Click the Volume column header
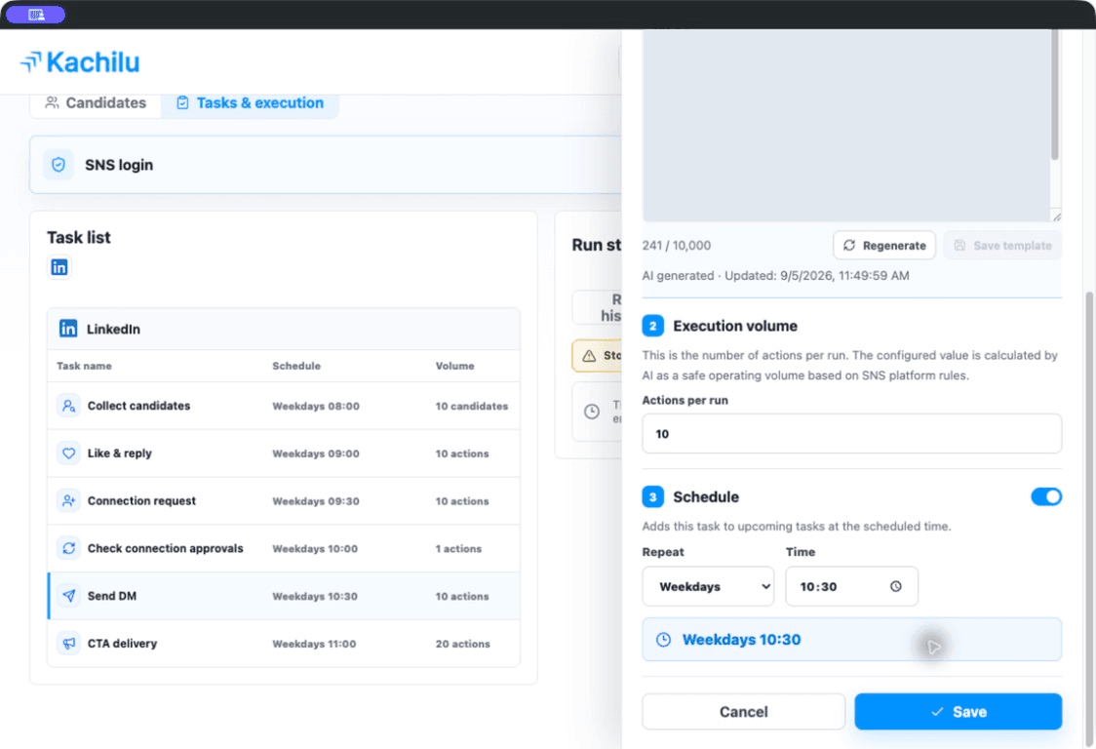Screen dimensions: 1096x749 [x=454, y=366]
